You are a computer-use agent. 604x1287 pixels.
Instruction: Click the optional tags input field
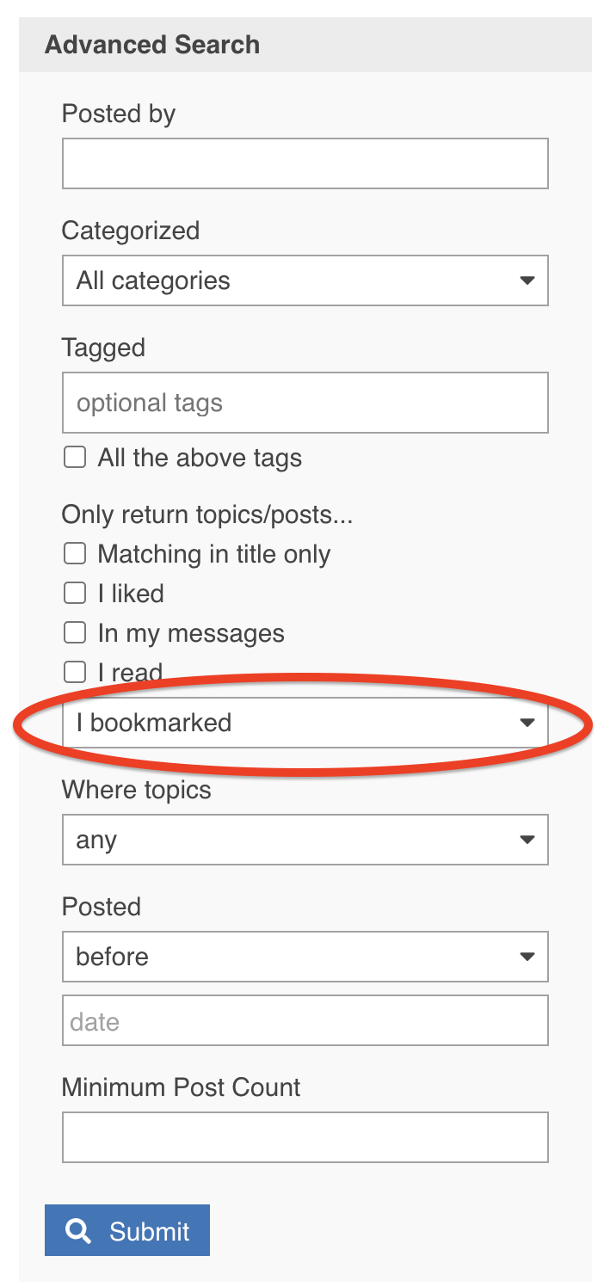point(305,403)
